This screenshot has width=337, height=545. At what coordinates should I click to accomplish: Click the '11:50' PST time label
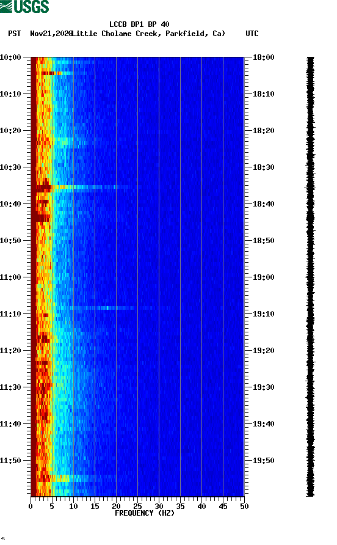click(10, 461)
